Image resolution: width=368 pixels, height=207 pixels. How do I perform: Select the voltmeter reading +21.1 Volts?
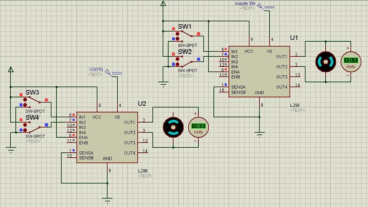(351, 61)
